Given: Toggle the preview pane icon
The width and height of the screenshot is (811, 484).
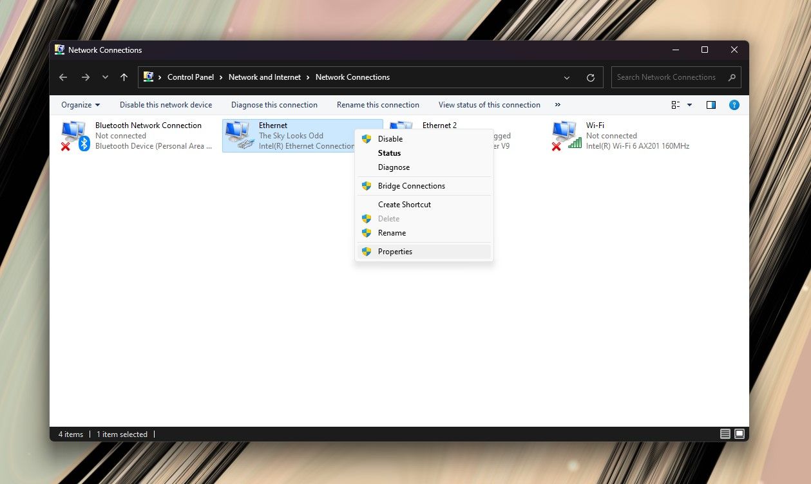Looking at the screenshot, I should point(711,105).
